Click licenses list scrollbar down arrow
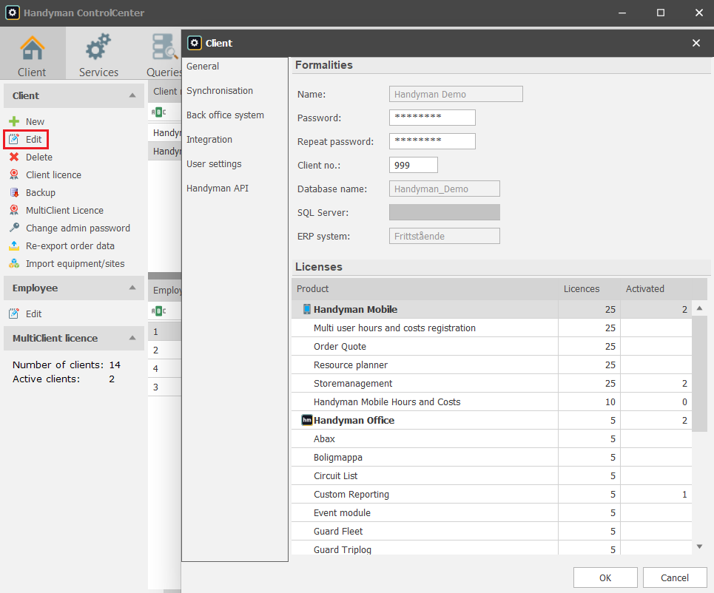 699,546
